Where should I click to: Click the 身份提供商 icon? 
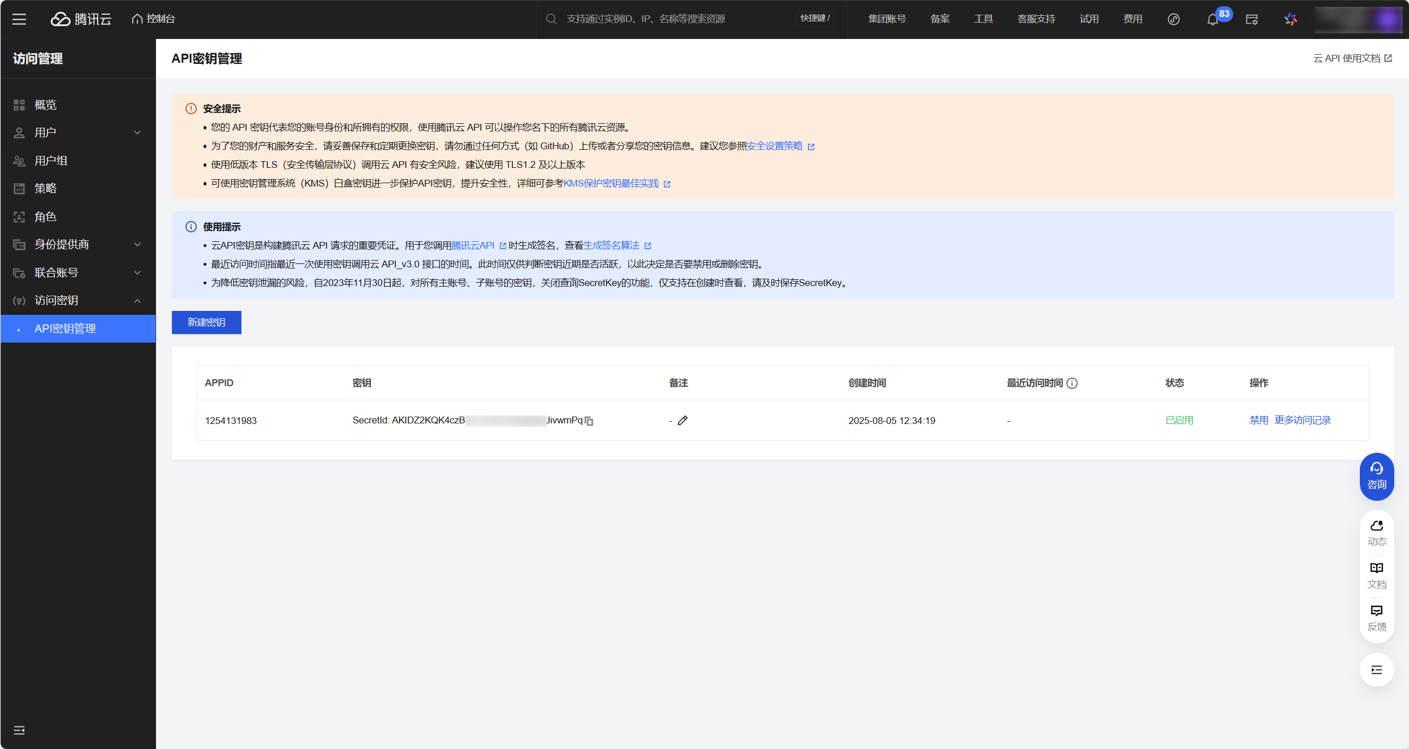19,245
